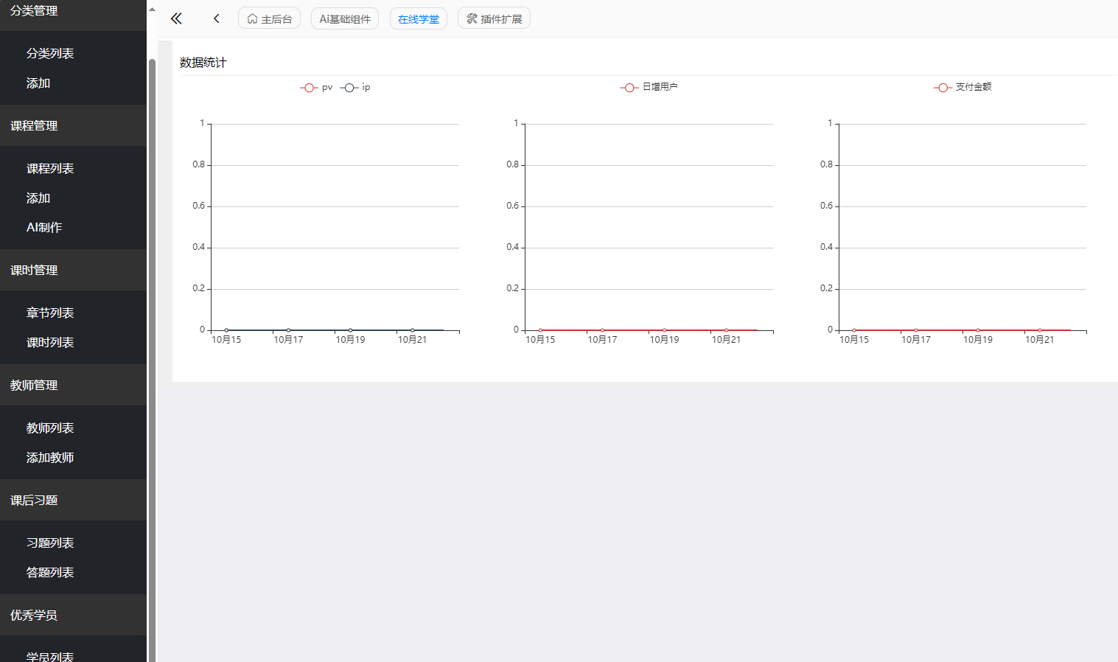The width and height of the screenshot is (1118, 662).
Task: Open the AI制作 page from the sidebar
Action: 44,227
